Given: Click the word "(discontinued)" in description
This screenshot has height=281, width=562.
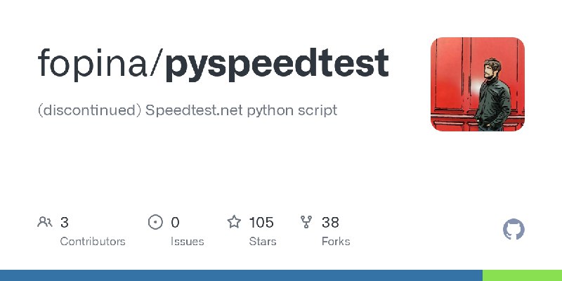Looking at the screenshot, I should (x=90, y=110).
